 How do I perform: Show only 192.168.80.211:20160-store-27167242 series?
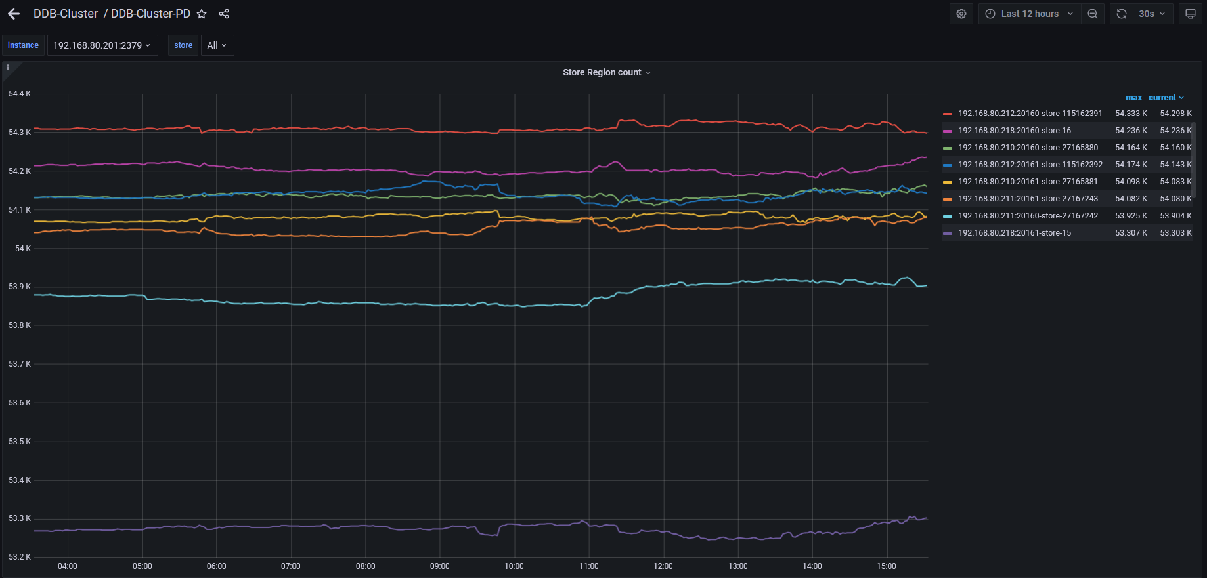click(x=1028, y=216)
